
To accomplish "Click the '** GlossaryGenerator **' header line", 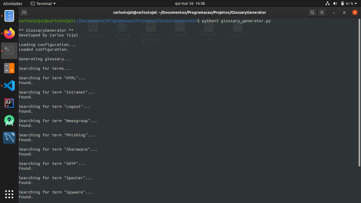I will tap(46, 30).
